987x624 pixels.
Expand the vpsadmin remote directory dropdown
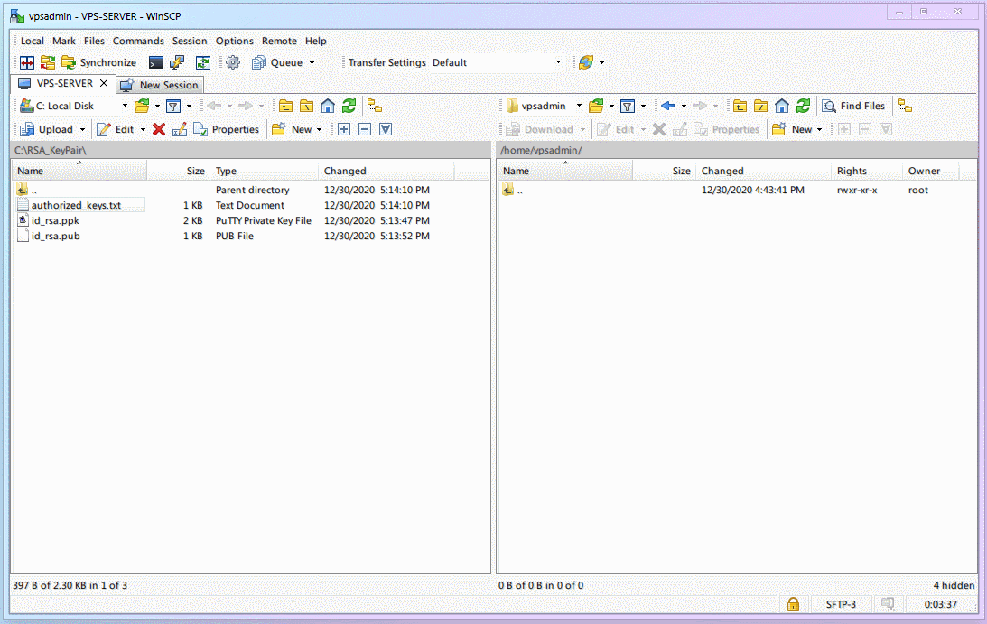coord(579,106)
